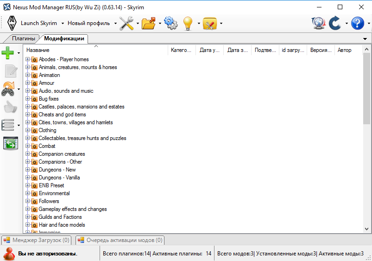
Task: Click the binoculars check updates icon
Action: 8,89
